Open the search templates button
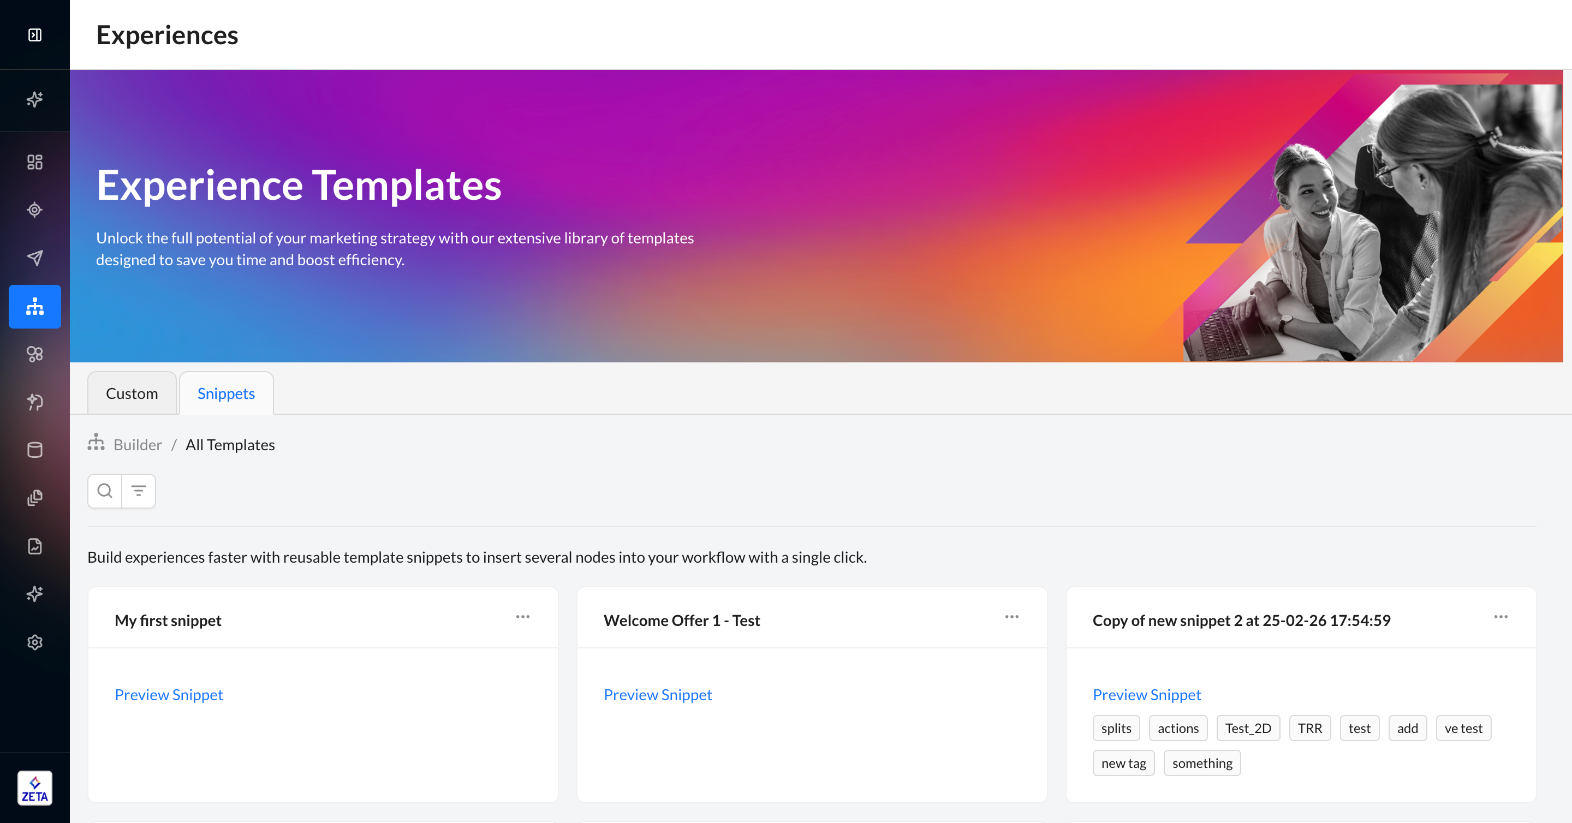 coord(105,491)
